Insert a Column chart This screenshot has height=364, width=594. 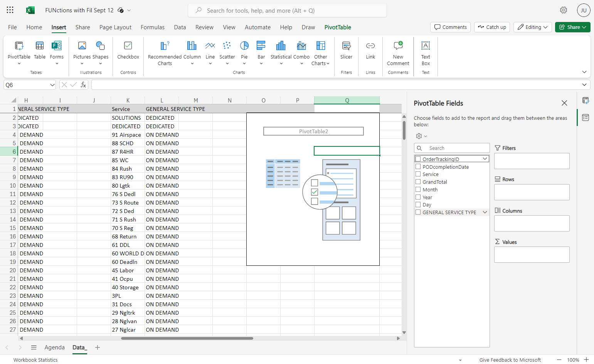(x=192, y=53)
